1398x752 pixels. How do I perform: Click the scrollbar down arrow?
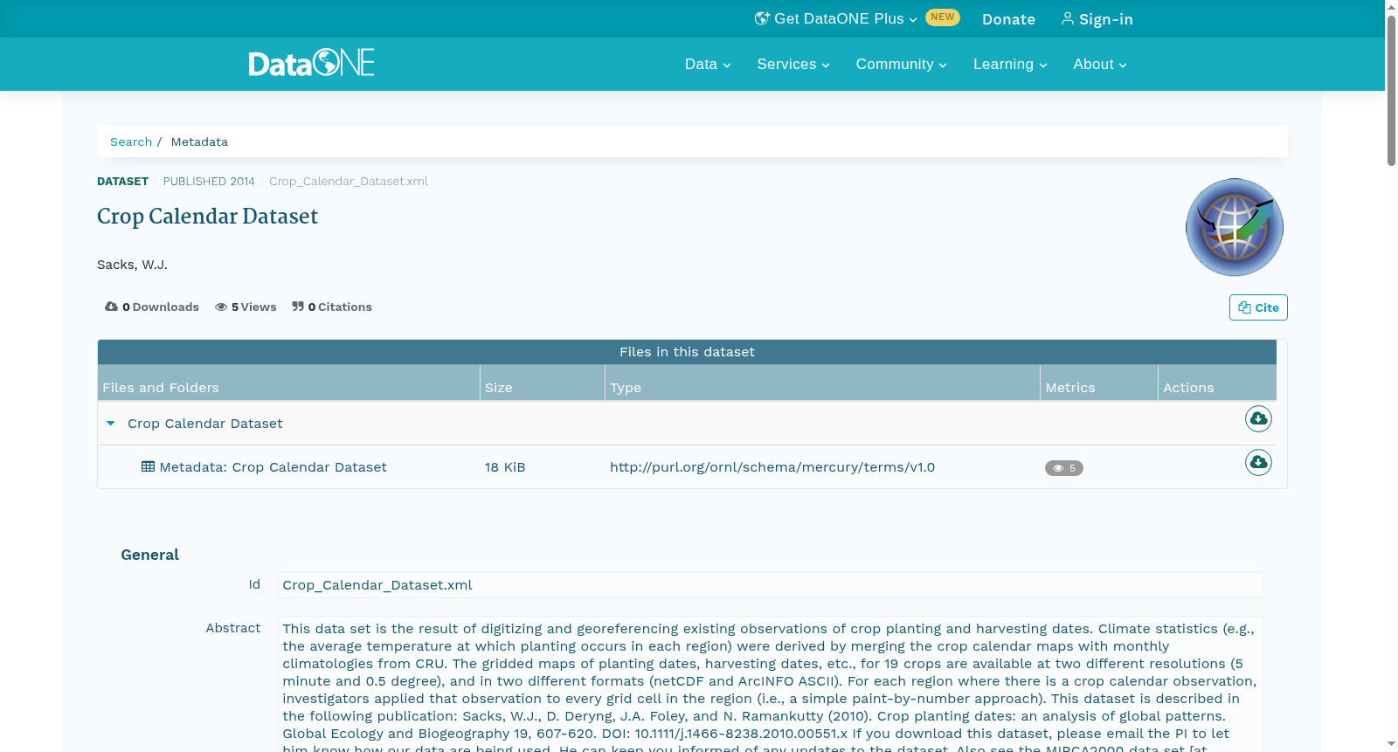1391,744
